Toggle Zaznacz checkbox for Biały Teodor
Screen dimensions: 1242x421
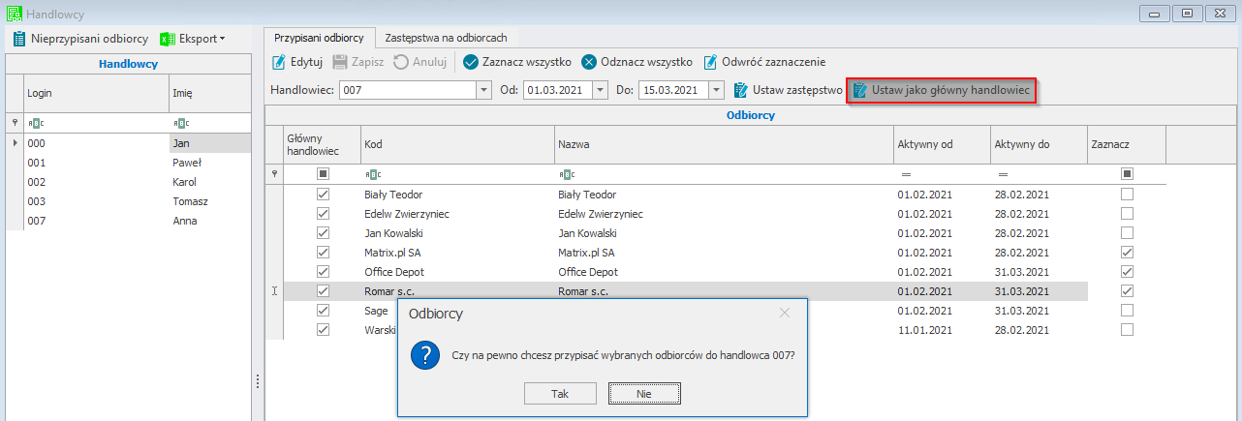1127,195
